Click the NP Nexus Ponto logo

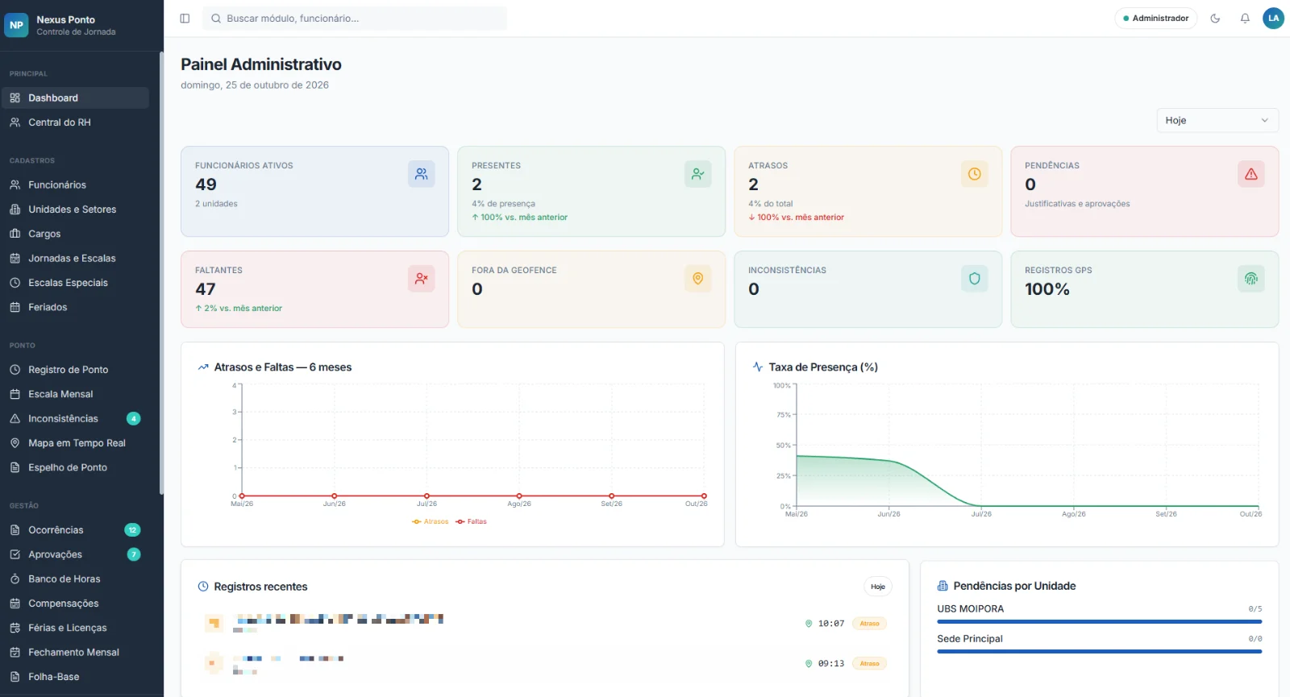16,25
